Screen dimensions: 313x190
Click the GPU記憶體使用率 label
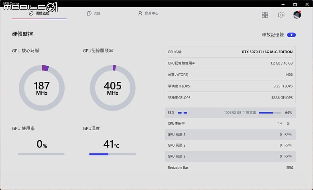point(182,63)
